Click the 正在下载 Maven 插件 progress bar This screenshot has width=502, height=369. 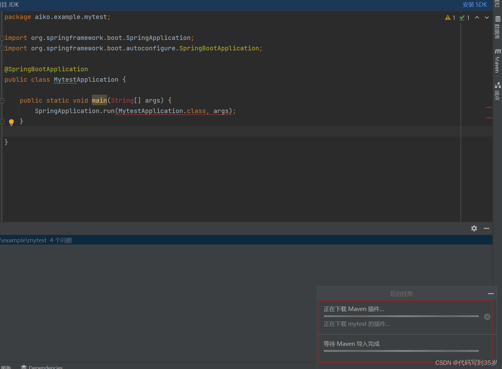401,316
